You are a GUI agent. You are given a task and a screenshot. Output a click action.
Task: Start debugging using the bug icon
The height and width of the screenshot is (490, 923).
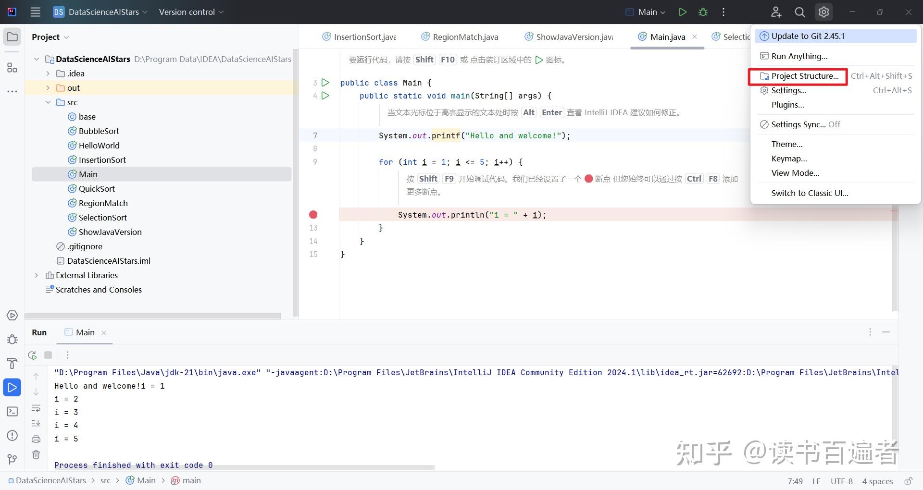(703, 12)
